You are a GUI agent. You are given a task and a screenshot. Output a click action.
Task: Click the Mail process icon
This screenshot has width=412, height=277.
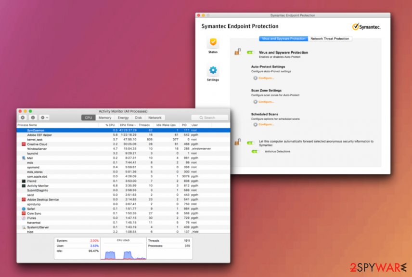pyautogui.click(x=24, y=158)
